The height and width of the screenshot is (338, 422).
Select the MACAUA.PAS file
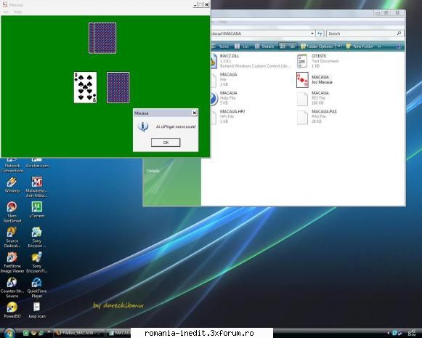pyautogui.click(x=317, y=116)
